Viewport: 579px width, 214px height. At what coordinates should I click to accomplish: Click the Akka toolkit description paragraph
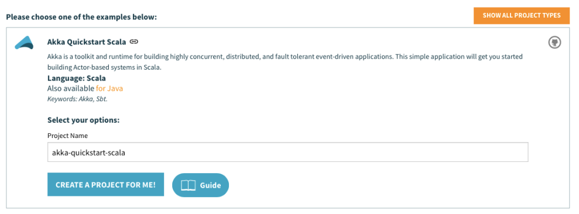tap(285, 63)
